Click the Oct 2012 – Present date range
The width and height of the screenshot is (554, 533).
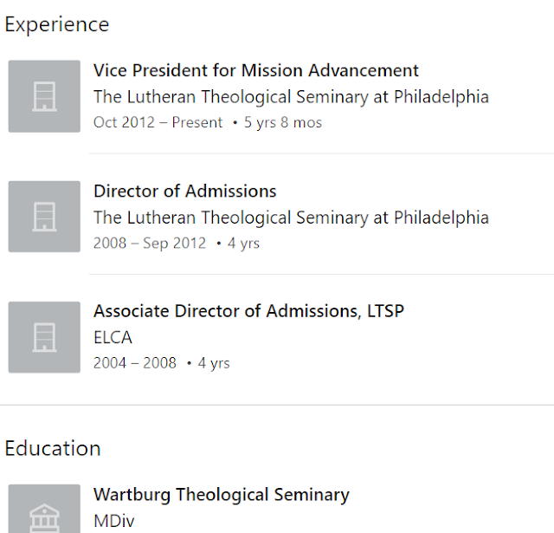(158, 123)
